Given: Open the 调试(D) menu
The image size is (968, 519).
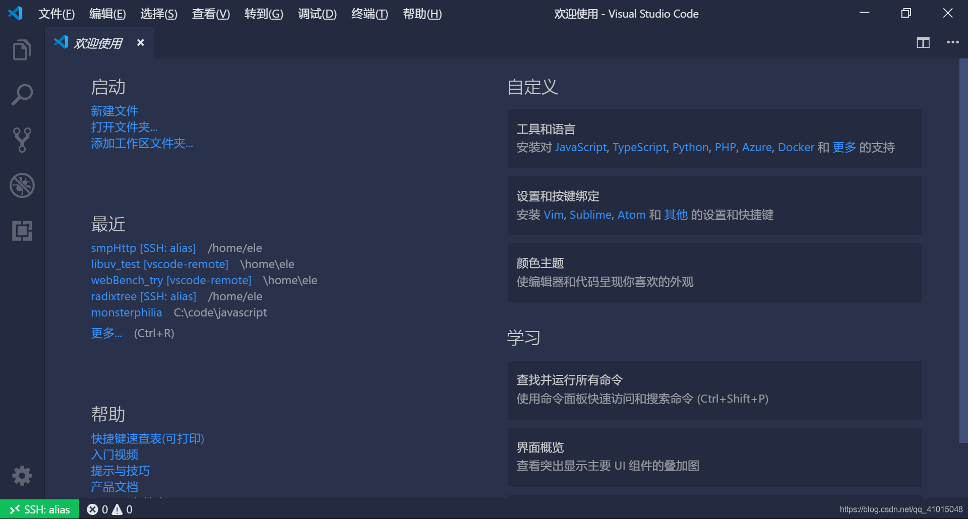Looking at the screenshot, I should pos(317,14).
